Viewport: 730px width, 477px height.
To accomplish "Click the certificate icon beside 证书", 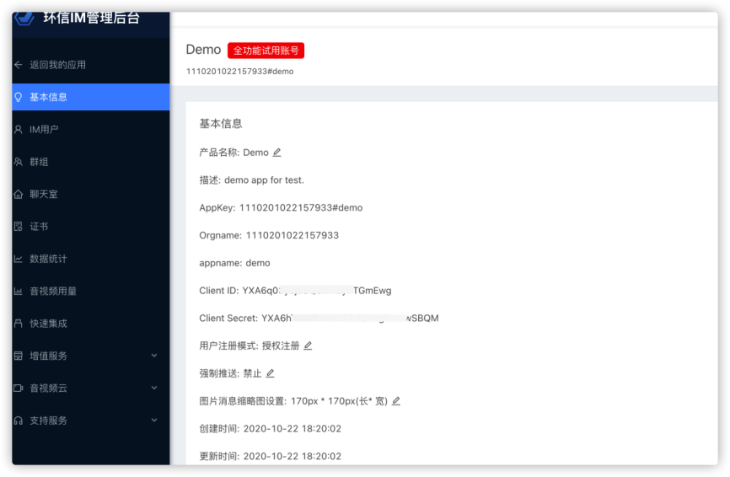I will point(19,226).
